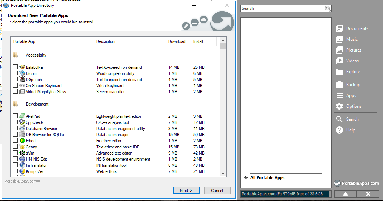Screen dimensions: 383x201
Task: Click Explore in PortableApps menu
Action: 348,72
